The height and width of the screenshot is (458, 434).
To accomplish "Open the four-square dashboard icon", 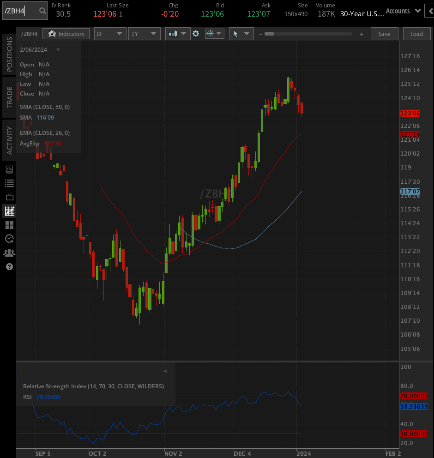I will (x=9, y=225).
